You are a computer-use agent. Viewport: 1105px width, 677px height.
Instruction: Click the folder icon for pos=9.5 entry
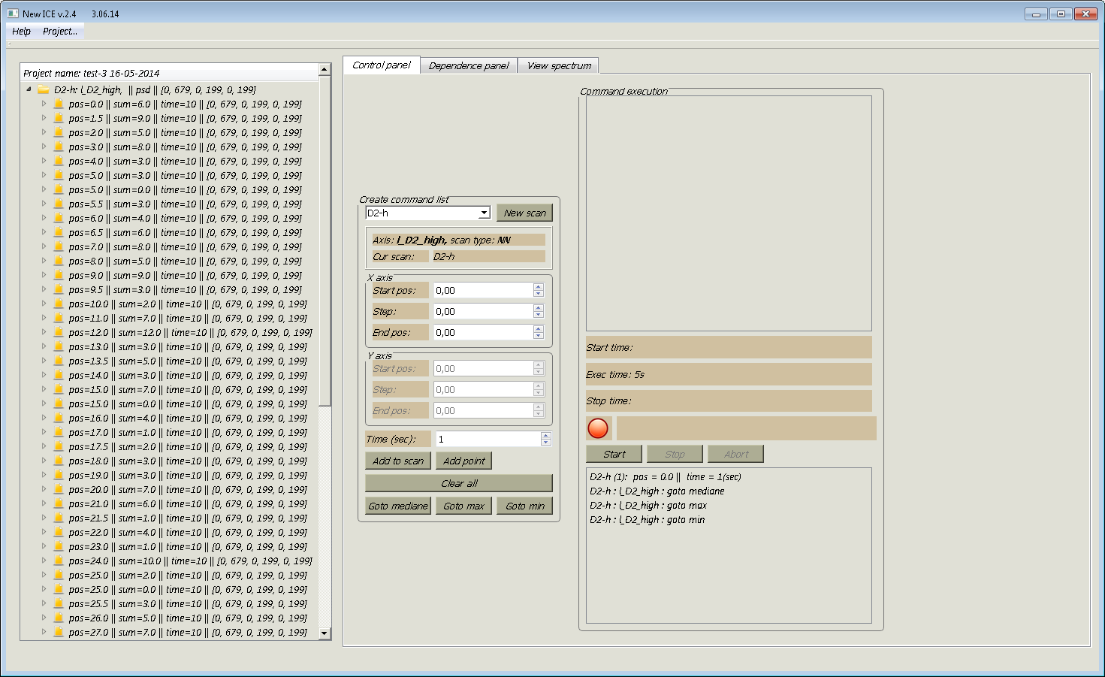(x=59, y=289)
